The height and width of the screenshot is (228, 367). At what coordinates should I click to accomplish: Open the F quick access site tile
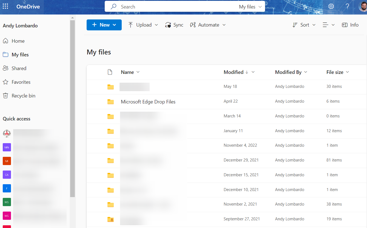pyautogui.click(x=7, y=188)
